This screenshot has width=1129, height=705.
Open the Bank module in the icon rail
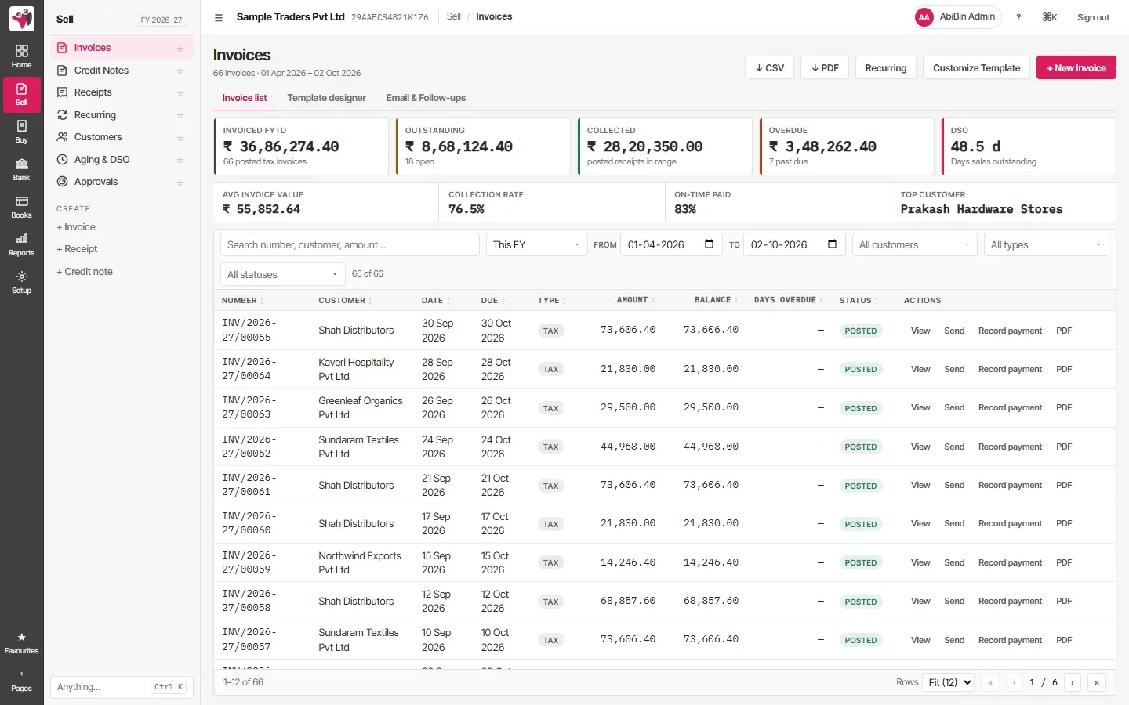tap(21, 169)
